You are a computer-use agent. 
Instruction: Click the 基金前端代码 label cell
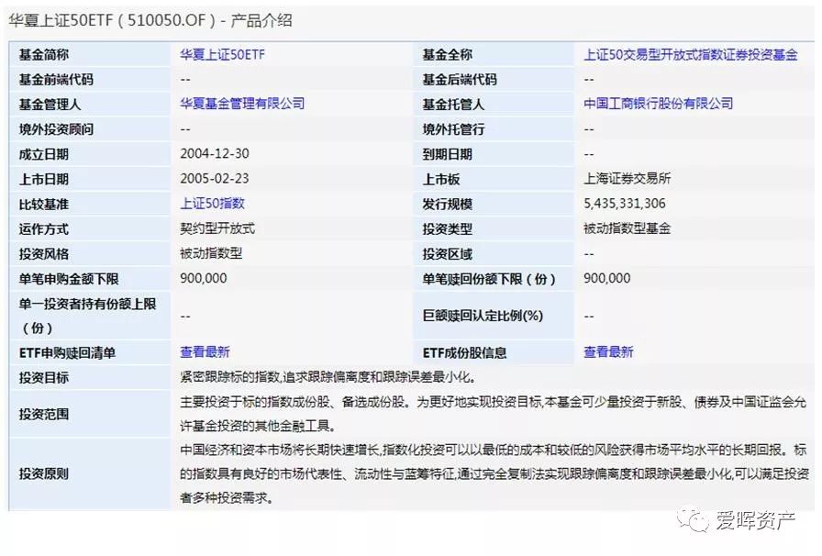(90, 79)
